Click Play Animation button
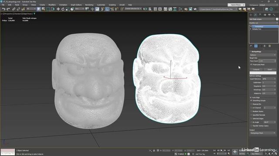This screenshot has height=156, width=279. pos(221,150)
